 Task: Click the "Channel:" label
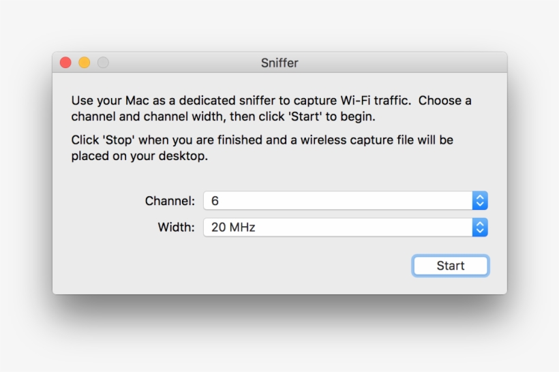coord(170,201)
